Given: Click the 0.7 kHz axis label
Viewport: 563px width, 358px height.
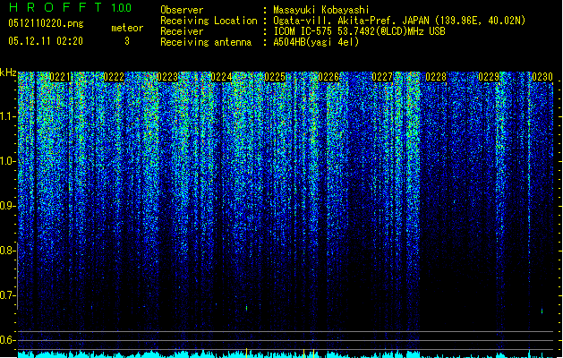Looking at the screenshot, I should (7, 295).
